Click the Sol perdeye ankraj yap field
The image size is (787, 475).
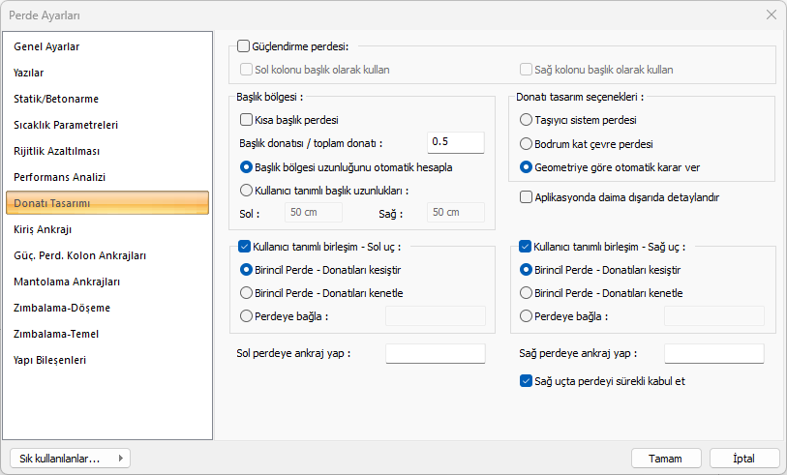[435, 354]
